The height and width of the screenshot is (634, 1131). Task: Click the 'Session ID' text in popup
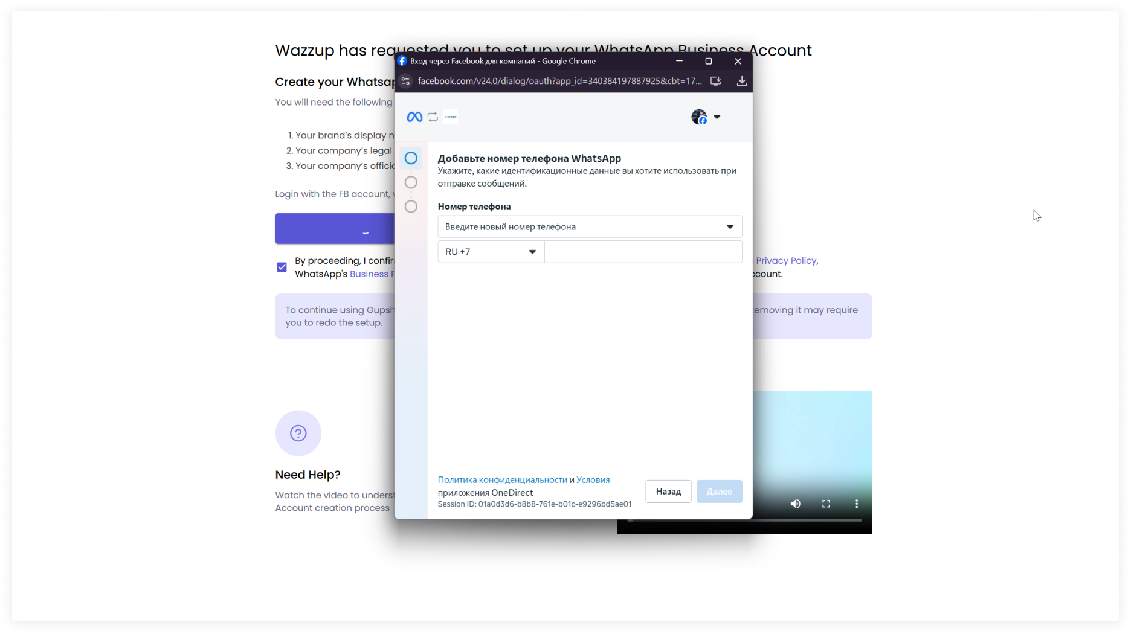pyautogui.click(x=535, y=504)
